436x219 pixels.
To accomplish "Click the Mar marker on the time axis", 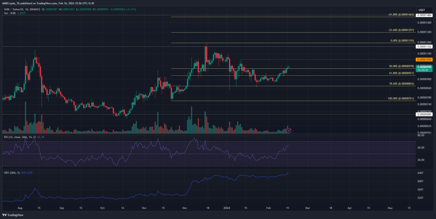I will tap(307, 208).
